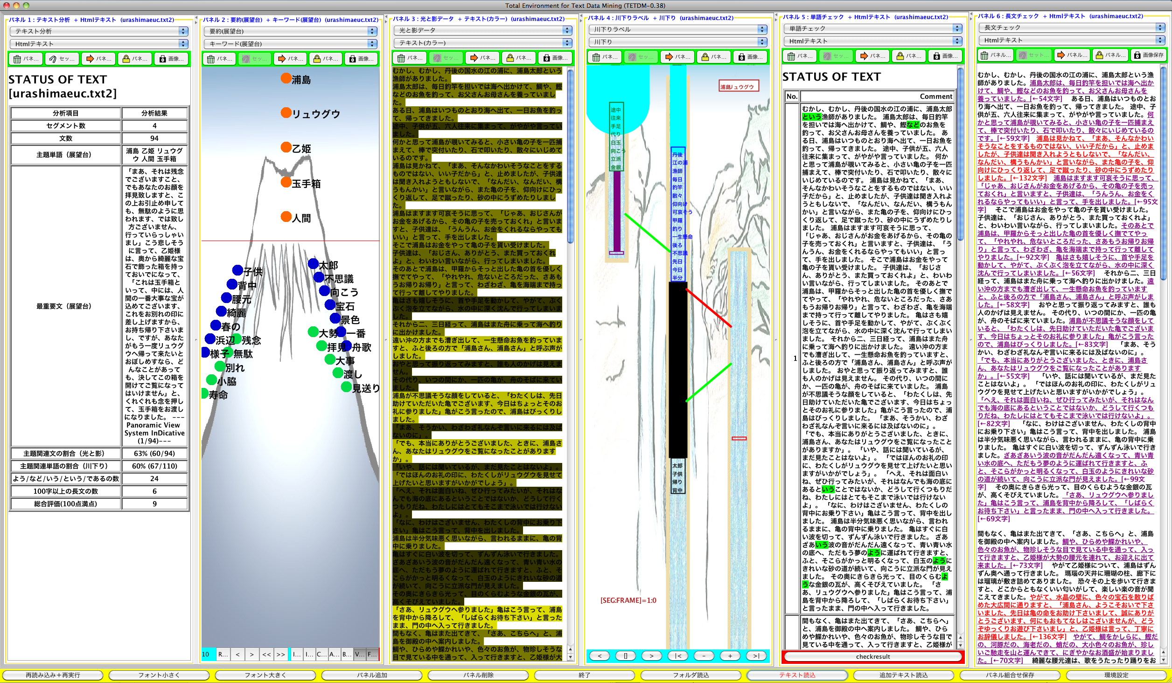Image resolution: width=1172 pixels, height=683 pixels.
Task: Open the 川下りラベル dropdown in Panel 4
Action: pos(677,29)
